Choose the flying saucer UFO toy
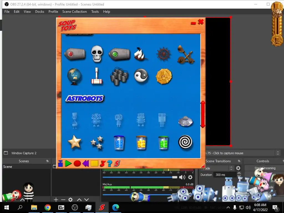 point(185,121)
